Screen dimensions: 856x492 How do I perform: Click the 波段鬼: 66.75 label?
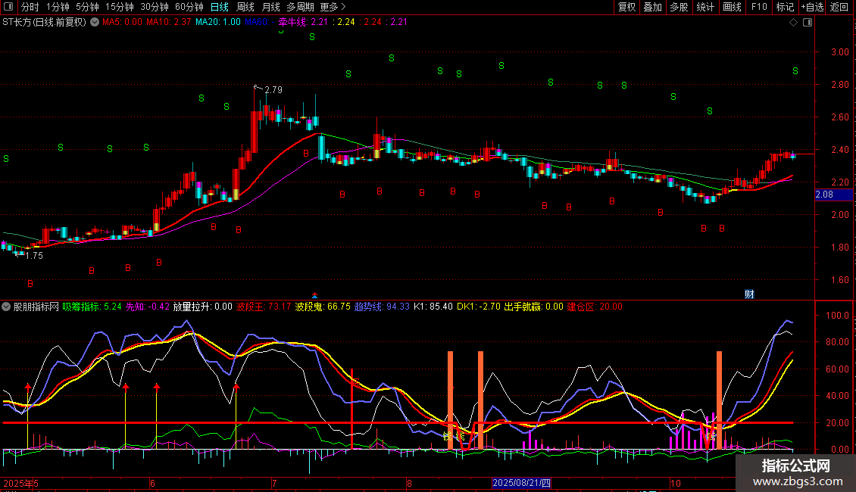pyautogui.click(x=323, y=307)
